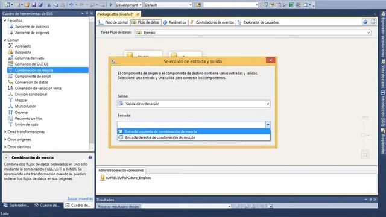Image resolution: width=386 pixels, height=217 pixels.
Task: Select Combinación de mezcla toolbox item
Action: point(48,70)
